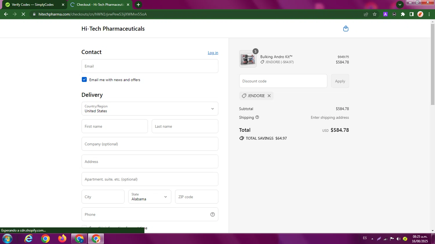
Task: Focus the First name field
Action: click(115, 126)
